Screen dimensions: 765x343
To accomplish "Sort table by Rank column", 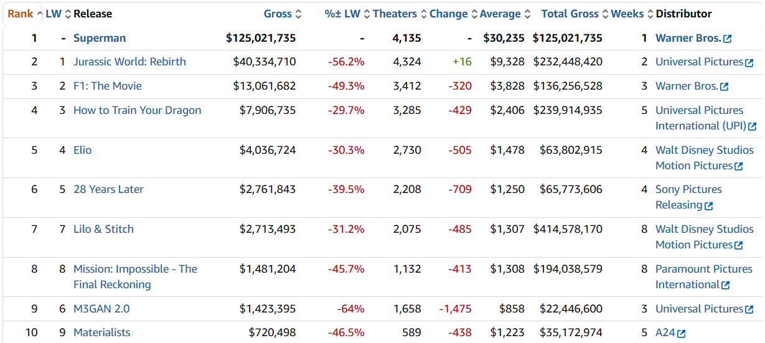I will [x=20, y=14].
